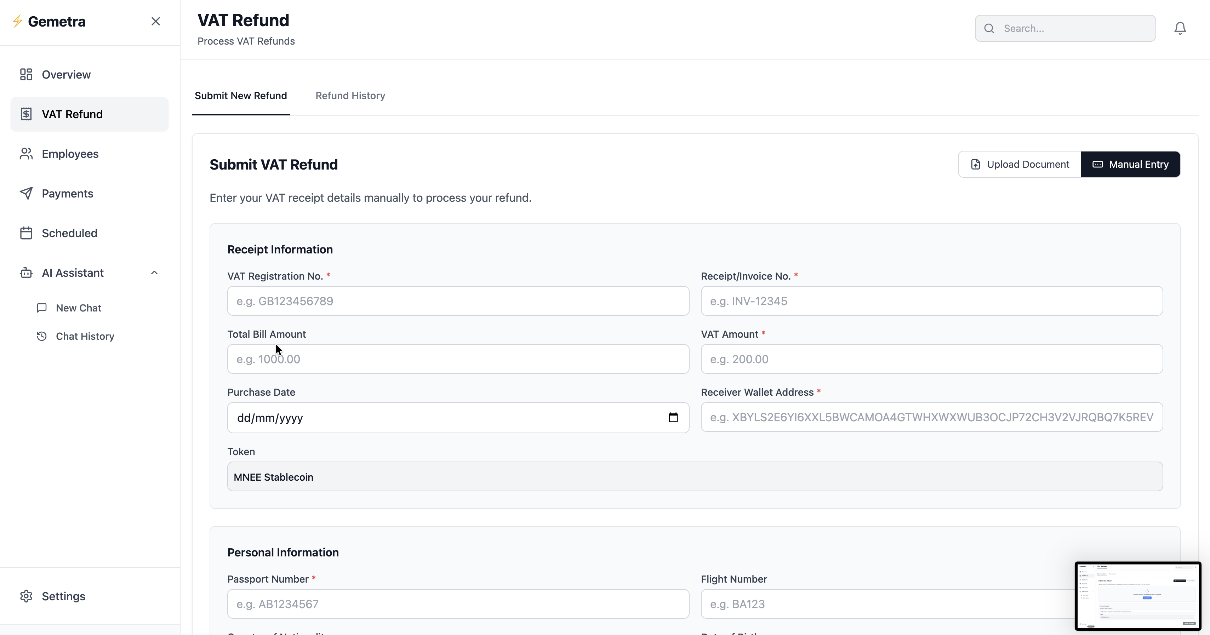Open the Token MNEE Stablecoin selector
Screen dimensions: 1210x635
tap(695, 476)
